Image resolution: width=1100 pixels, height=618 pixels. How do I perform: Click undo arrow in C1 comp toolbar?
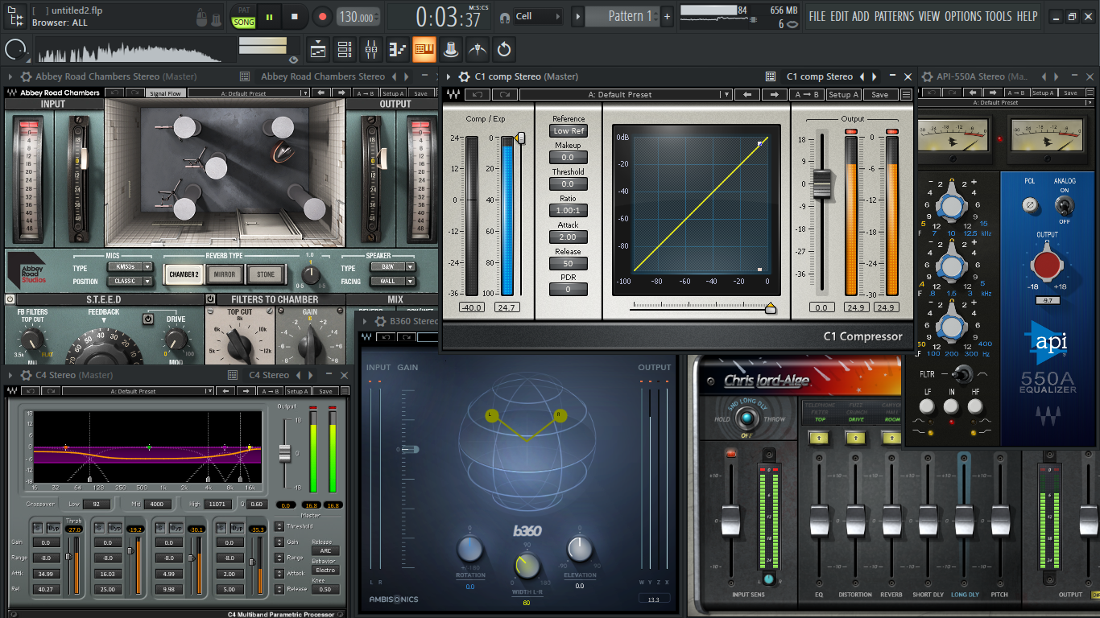coord(478,95)
